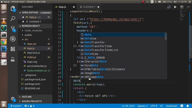
Task: Click the battery indicator in top bar
Action: pos(167,2)
